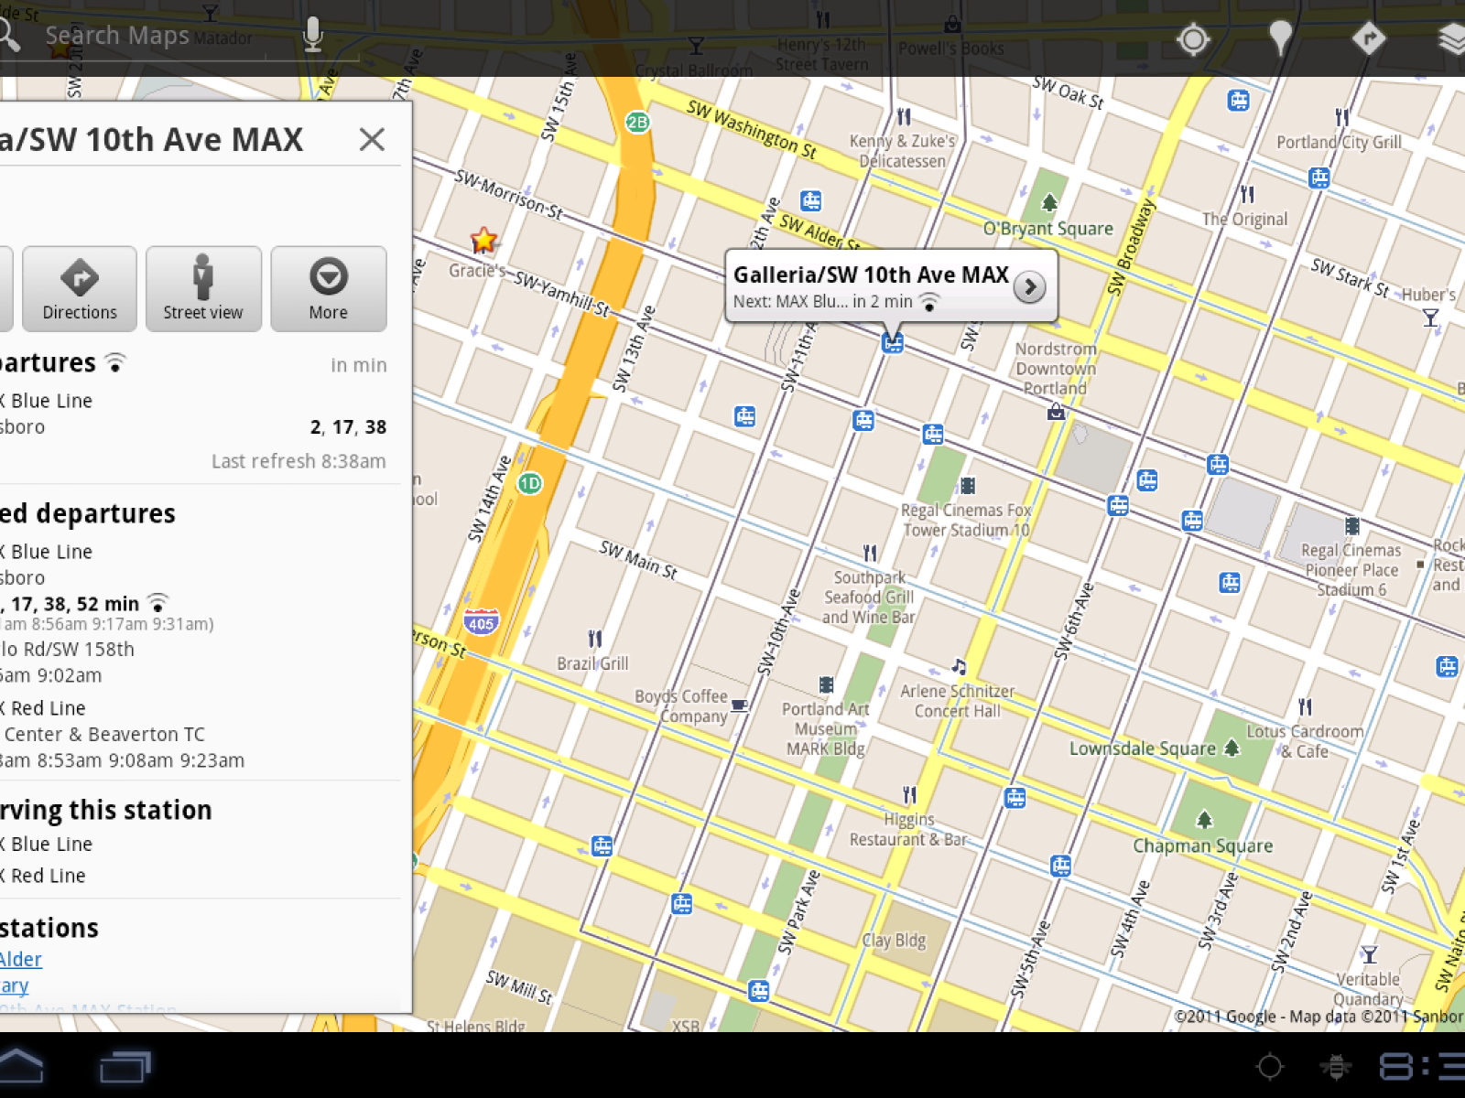Tap the My Location crosshair icon
Screen dimensions: 1465x1098
pyautogui.click(x=1193, y=38)
